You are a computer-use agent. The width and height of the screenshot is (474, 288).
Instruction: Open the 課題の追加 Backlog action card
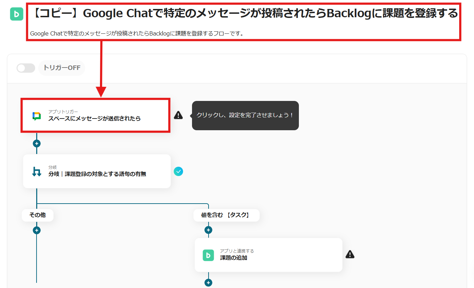269,255
